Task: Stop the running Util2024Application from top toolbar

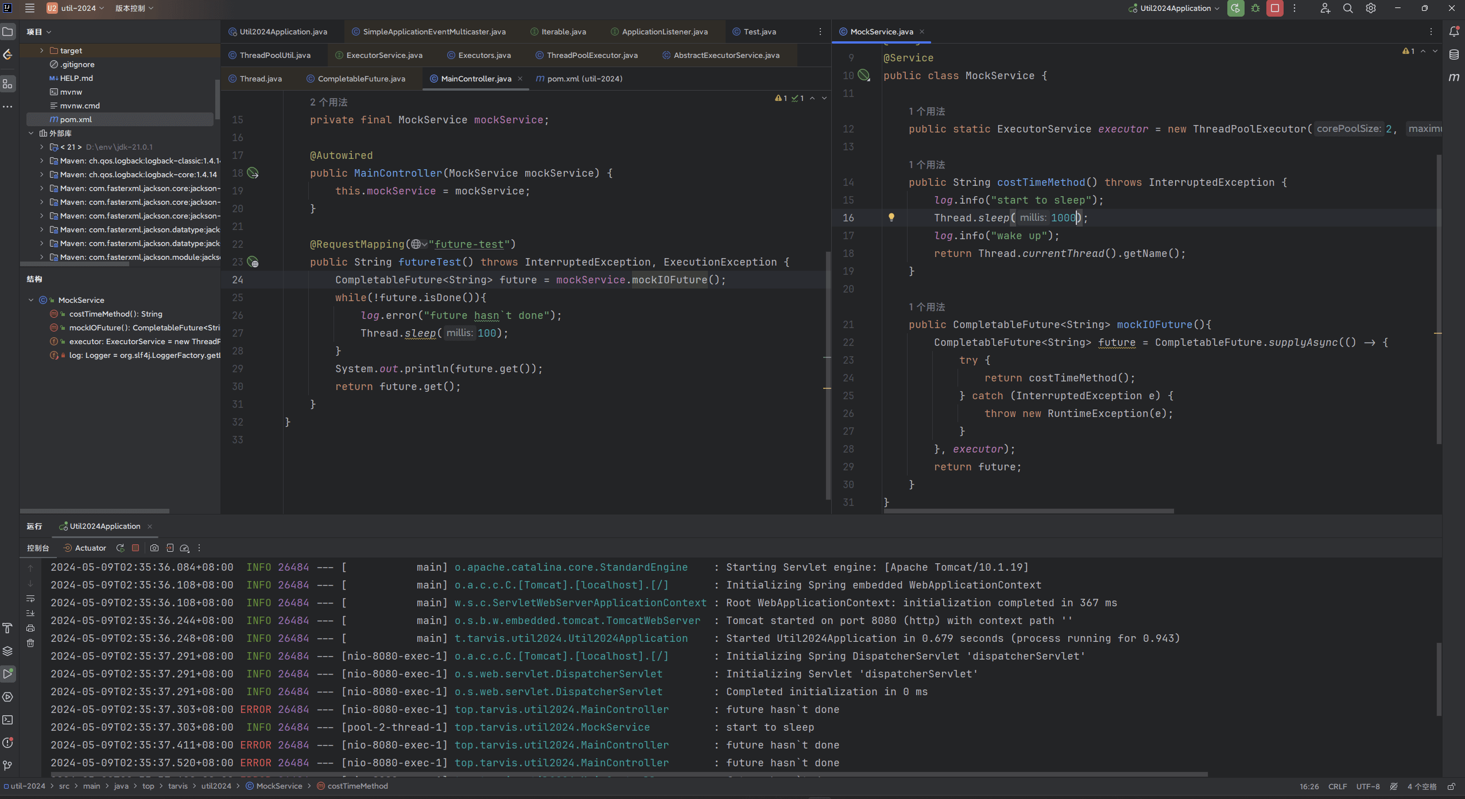Action: tap(1274, 8)
